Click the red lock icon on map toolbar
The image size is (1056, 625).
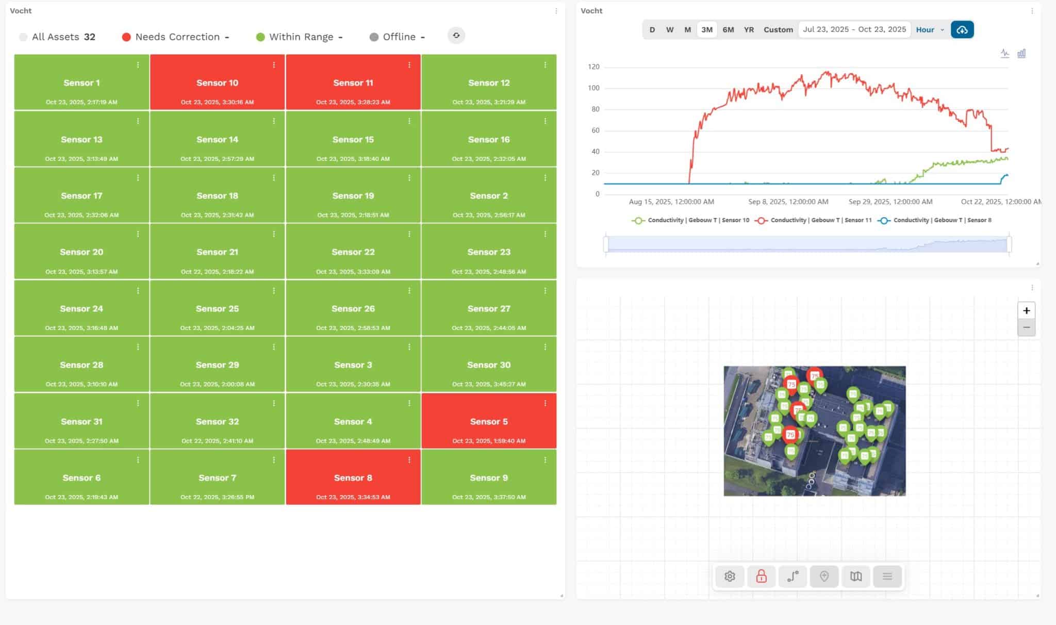click(x=761, y=576)
